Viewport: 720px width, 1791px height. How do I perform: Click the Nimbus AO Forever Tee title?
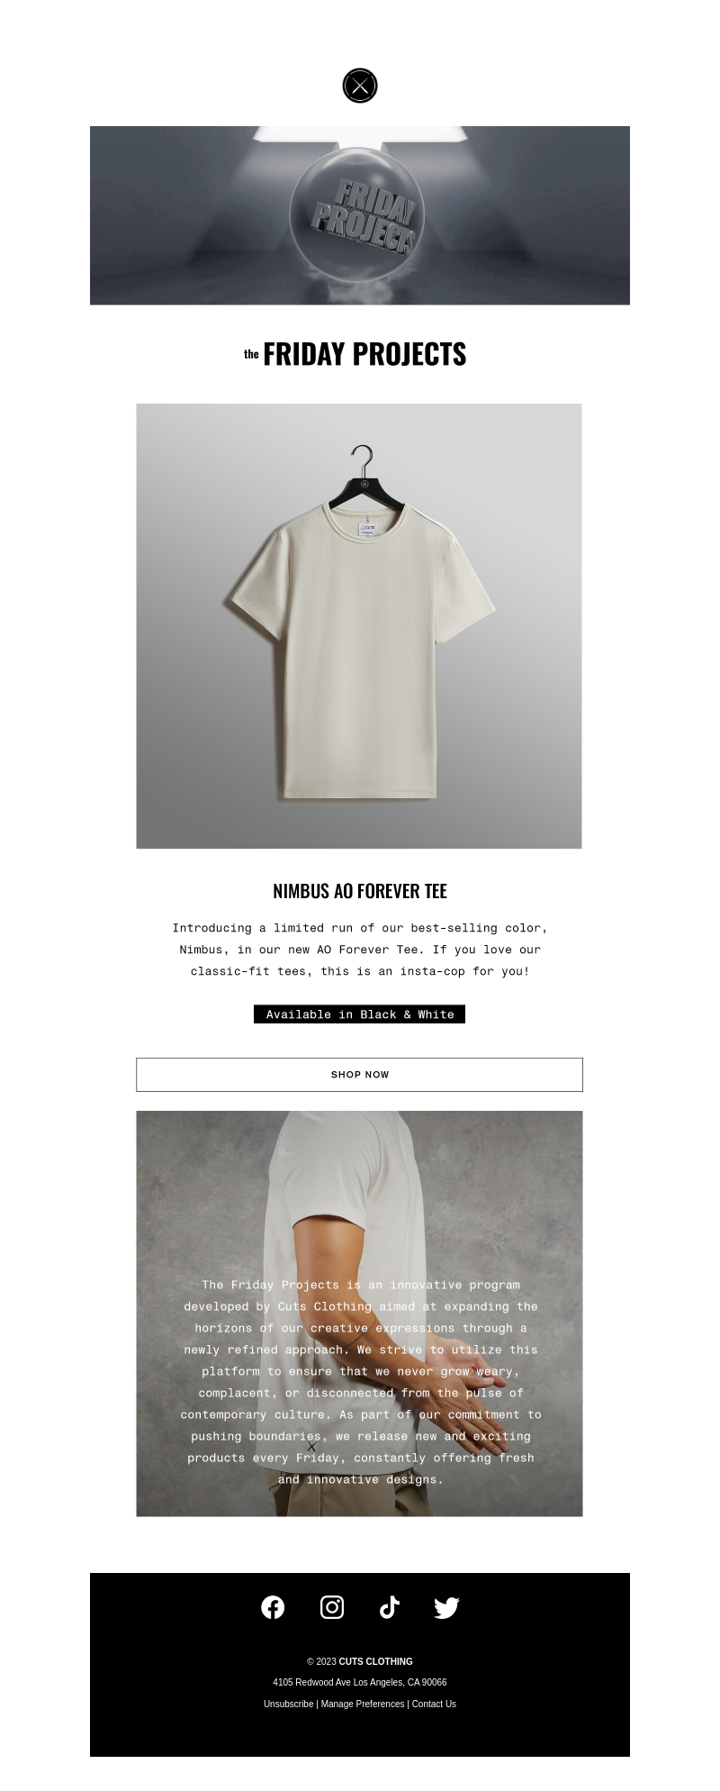[360, 891]
